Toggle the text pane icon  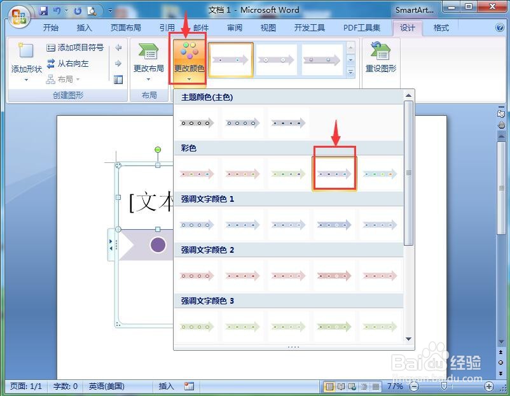pyautogui.click(x=118, y=79)
